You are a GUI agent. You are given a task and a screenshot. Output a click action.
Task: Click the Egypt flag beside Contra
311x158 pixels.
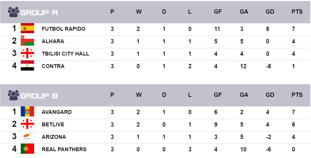tap(27, 66)
